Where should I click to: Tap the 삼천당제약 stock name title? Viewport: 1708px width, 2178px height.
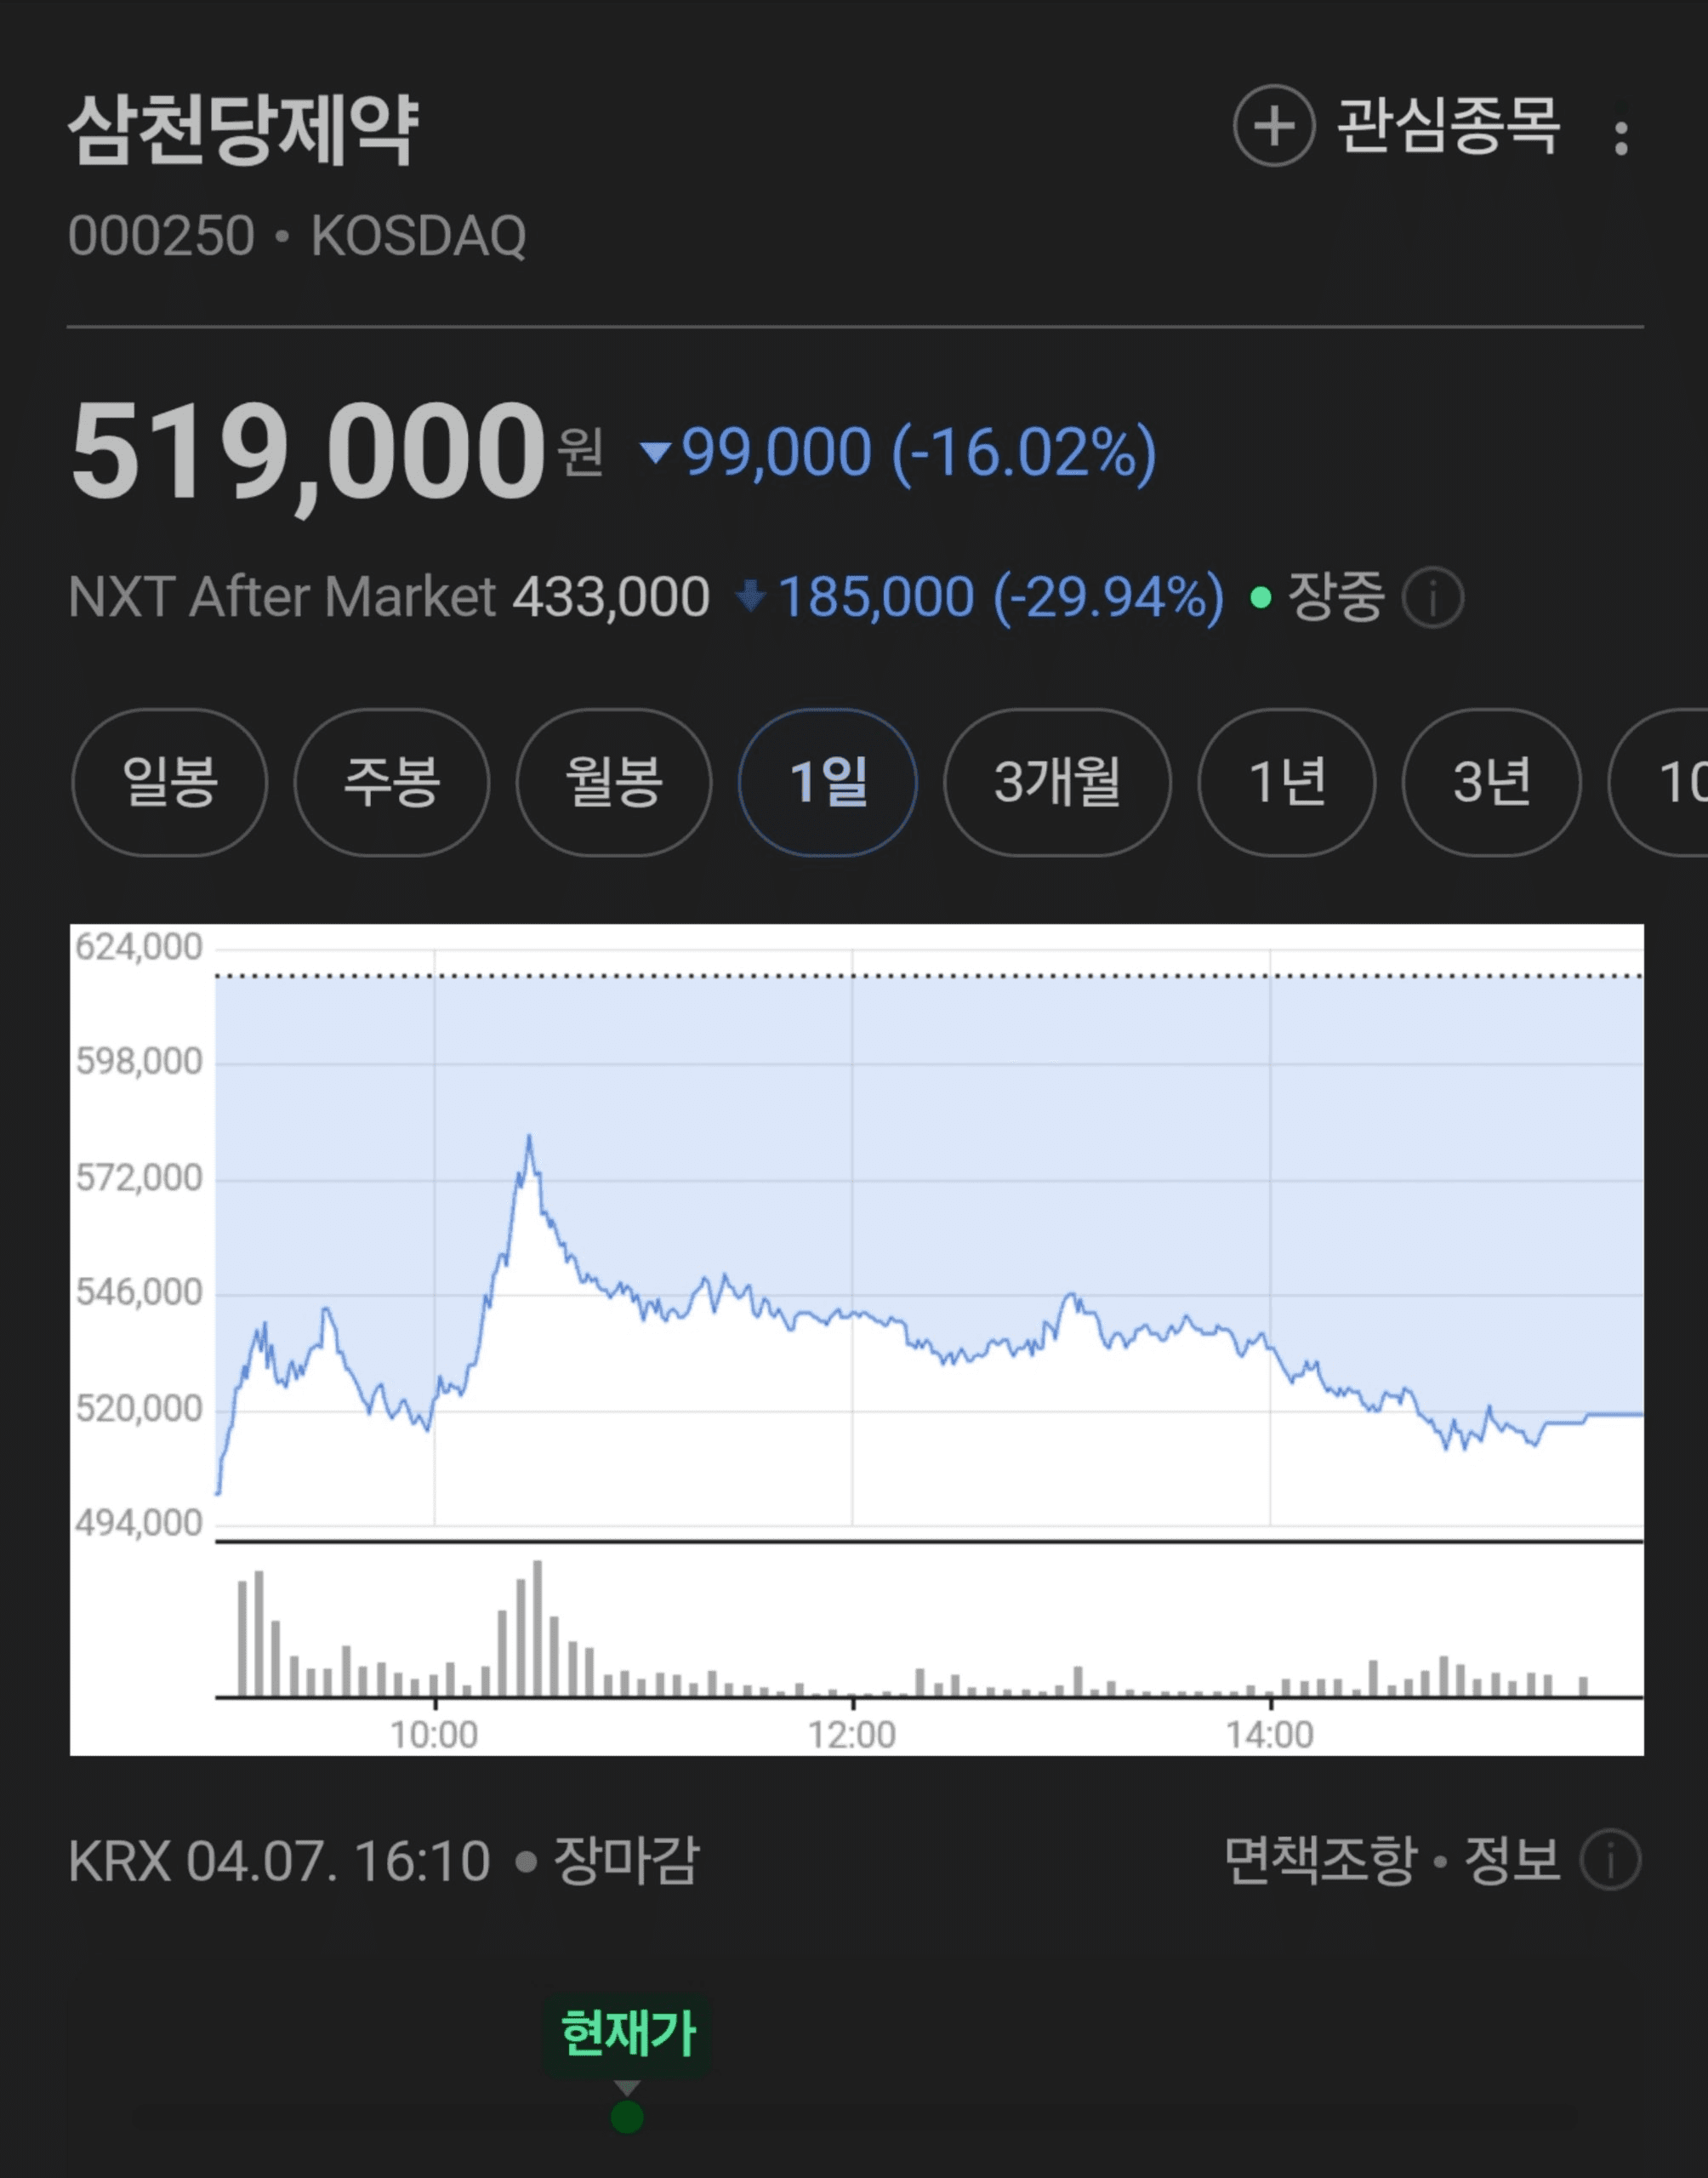click(x=243, y=130)
